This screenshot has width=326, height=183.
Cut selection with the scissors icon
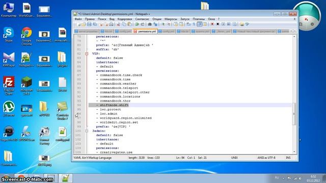point(119,24)
